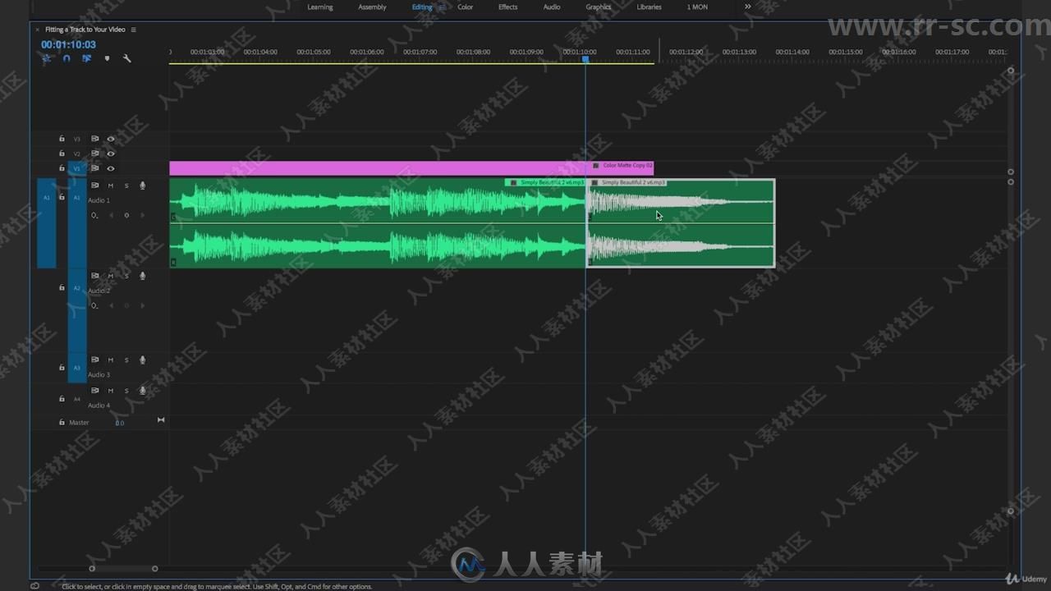Select the Fitting a Track to Your Video tab

85,30
